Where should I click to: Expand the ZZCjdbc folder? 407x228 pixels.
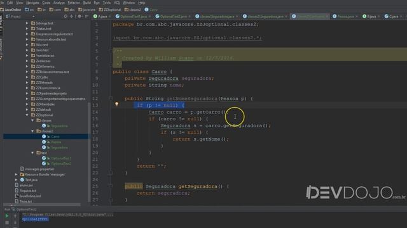tap(27, 77)
